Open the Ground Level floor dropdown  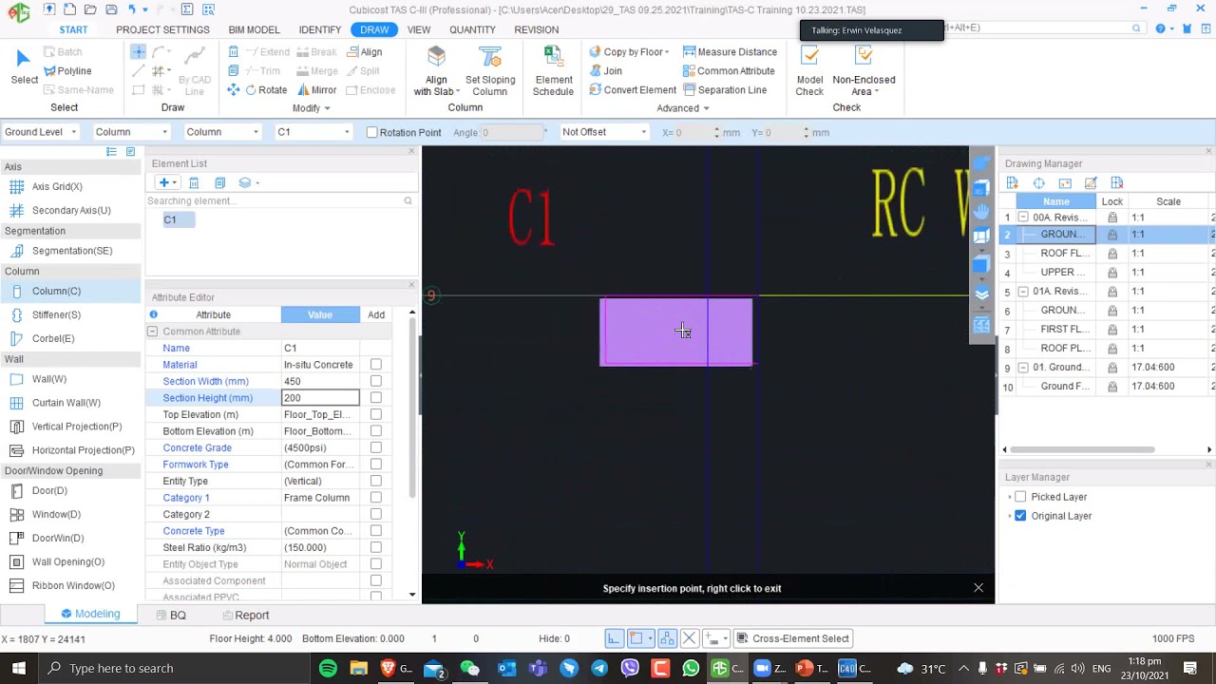(x=41, y=132)
